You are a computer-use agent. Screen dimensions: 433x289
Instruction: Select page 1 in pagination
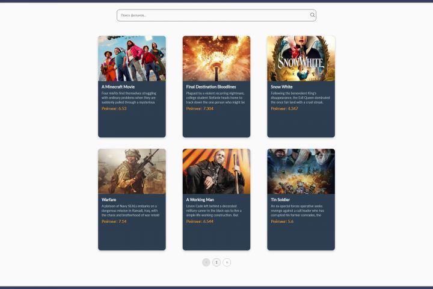click(216, 262)
